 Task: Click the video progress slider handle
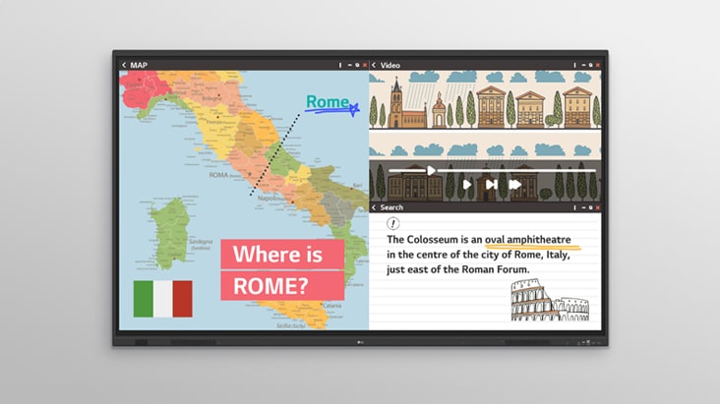pos(431,170)
